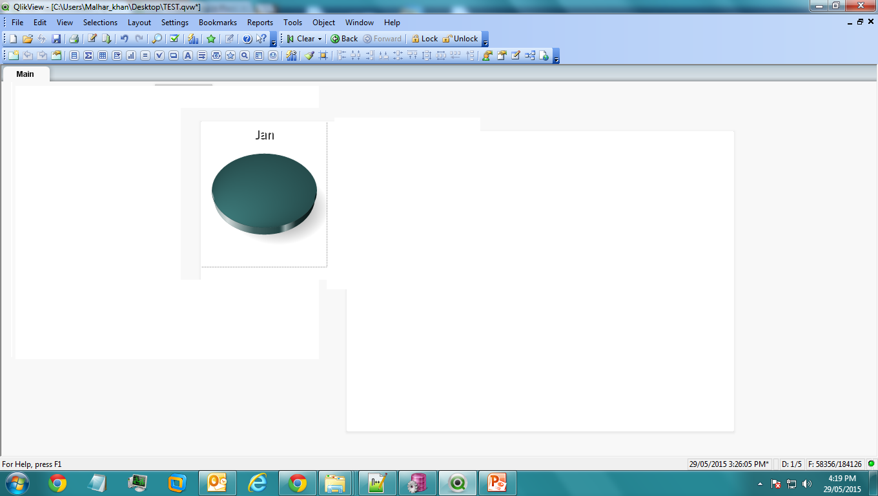Create a new Table Box object
The height and width of the screenshot is (496, 878).
pos(103,56)
